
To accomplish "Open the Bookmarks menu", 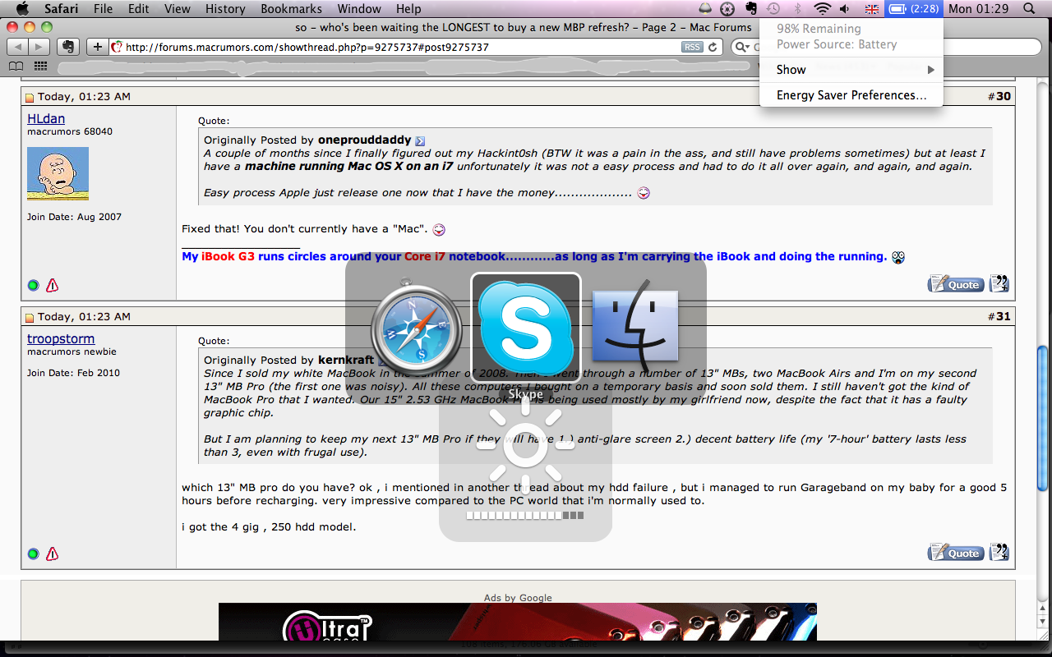I will click(291, 9).
